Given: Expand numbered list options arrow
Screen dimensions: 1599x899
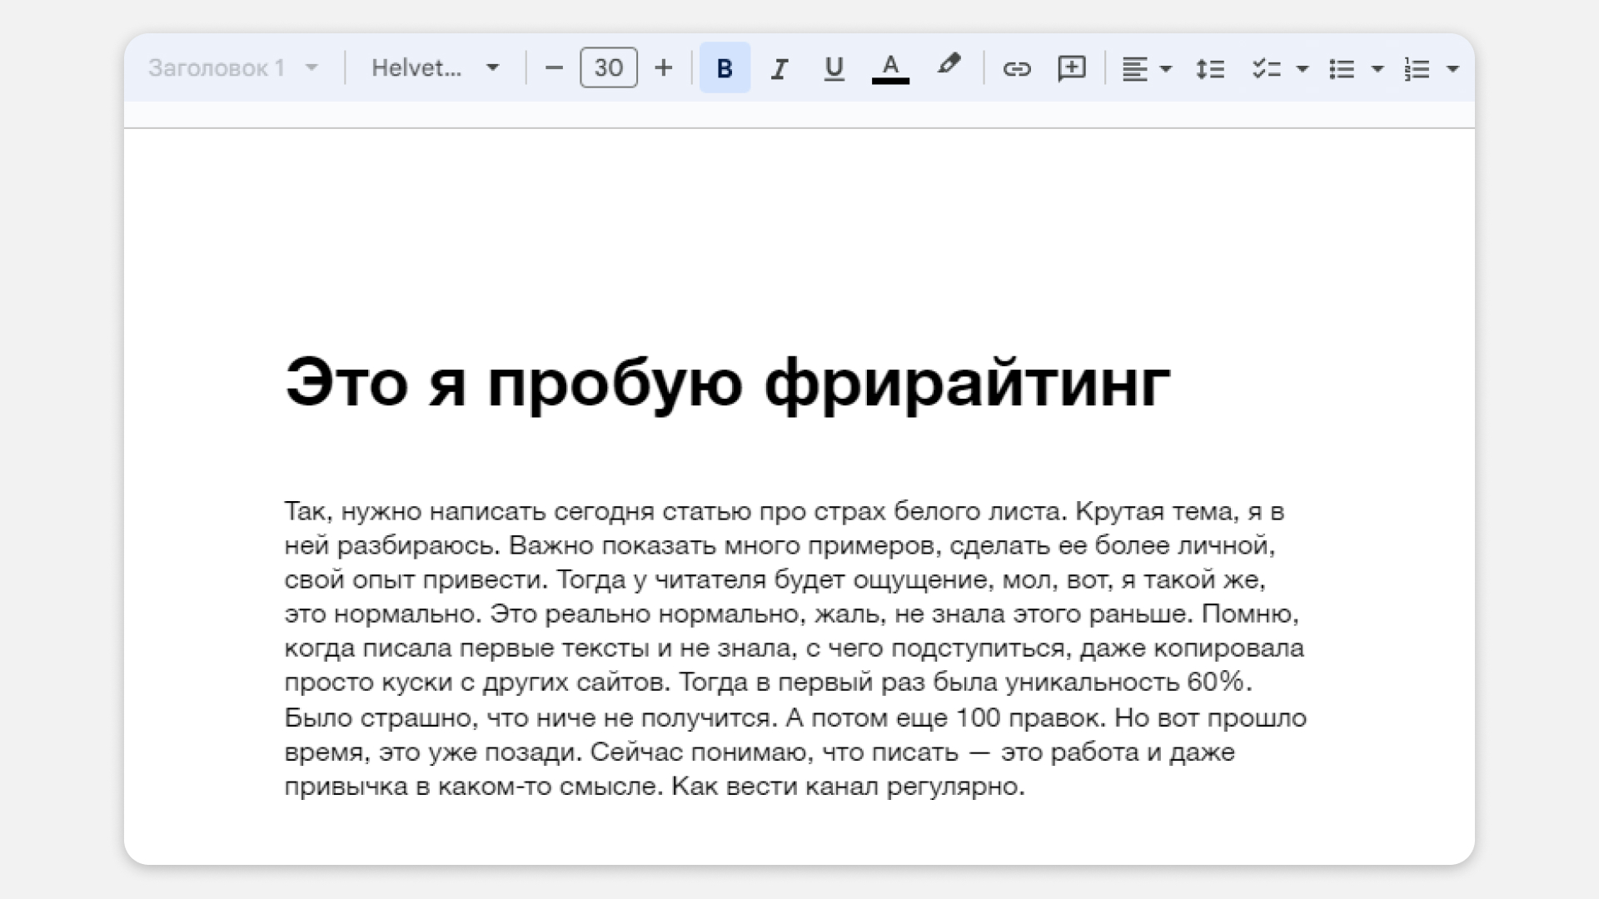Looking at the screenshot, I should (1452, 68).
